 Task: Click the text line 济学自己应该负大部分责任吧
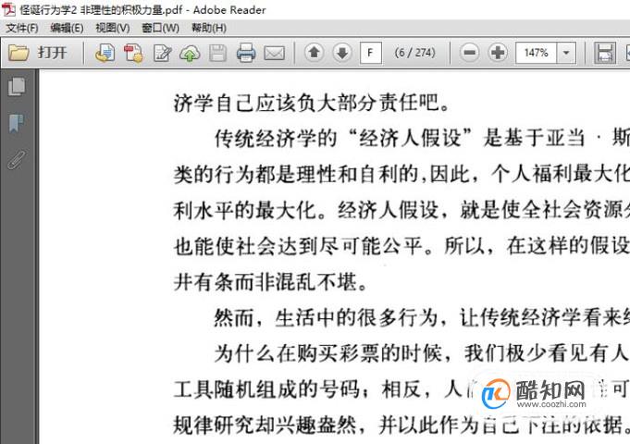point(311,103)
